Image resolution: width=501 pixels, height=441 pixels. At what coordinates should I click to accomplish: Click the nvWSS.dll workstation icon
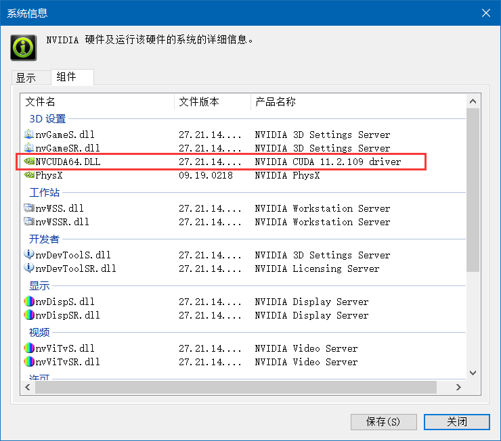coord(29,208)
